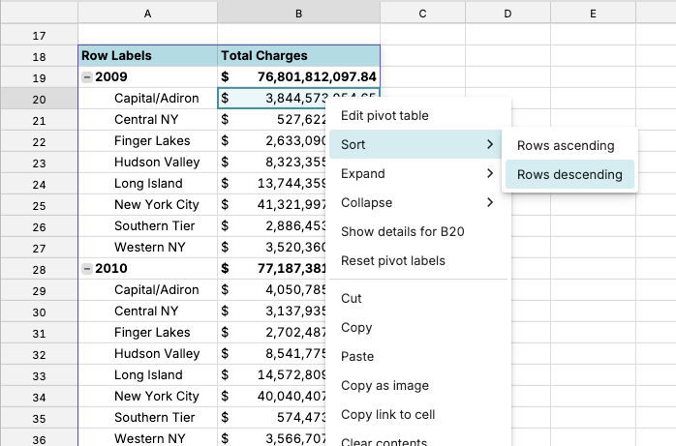Select the 574,473 charges cell in row 35
Viewport: 676px width, 446px height.
(271, 418)
